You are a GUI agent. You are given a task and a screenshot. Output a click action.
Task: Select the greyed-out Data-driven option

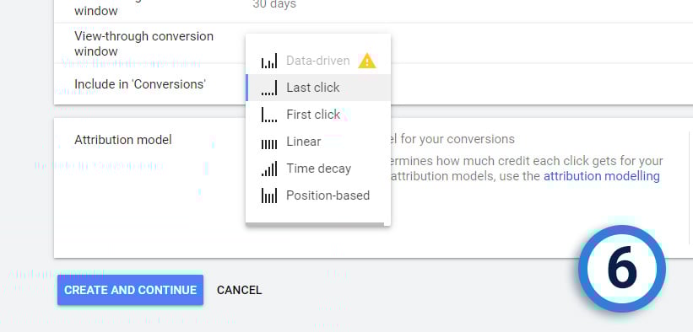(x=318, y=61)
